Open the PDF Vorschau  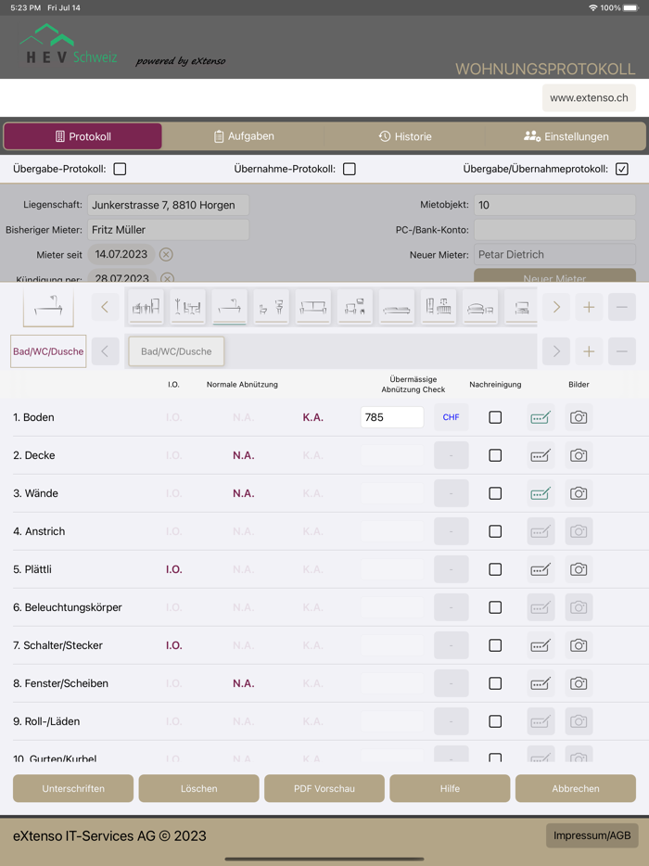pos(324,789)
